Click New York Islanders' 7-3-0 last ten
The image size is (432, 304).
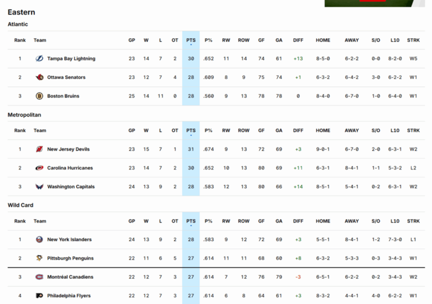(x=395, y=239)
